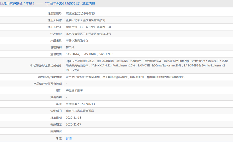Click the 其他内容 label
This screenshot has height=142, width=233.
(x=56, y=97)
